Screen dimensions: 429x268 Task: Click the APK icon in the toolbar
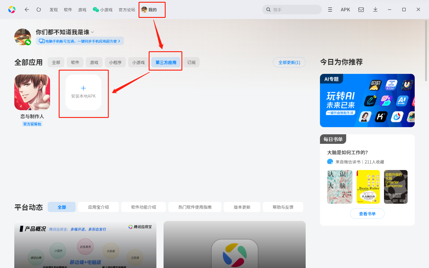click(345, 9)
